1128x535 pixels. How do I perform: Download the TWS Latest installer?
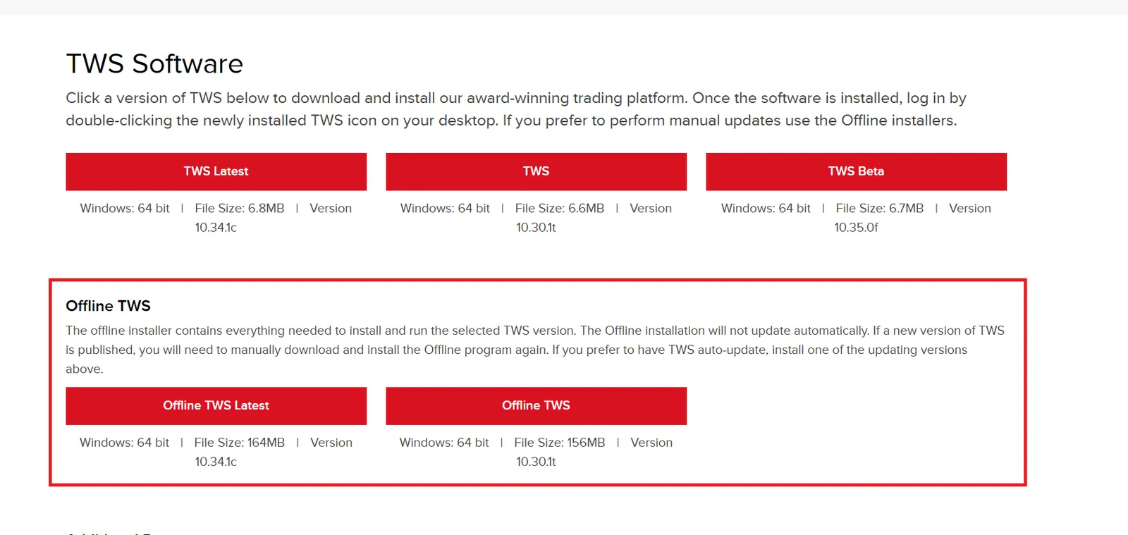[216, 171]
